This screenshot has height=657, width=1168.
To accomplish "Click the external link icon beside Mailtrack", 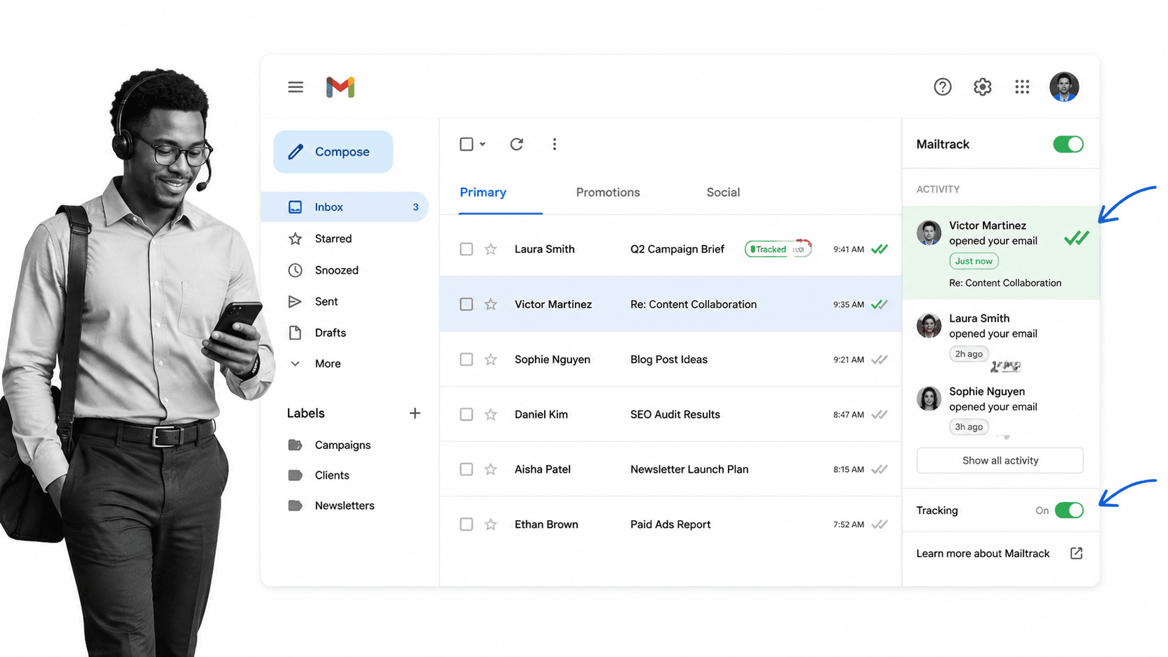I will point(1076,554).
